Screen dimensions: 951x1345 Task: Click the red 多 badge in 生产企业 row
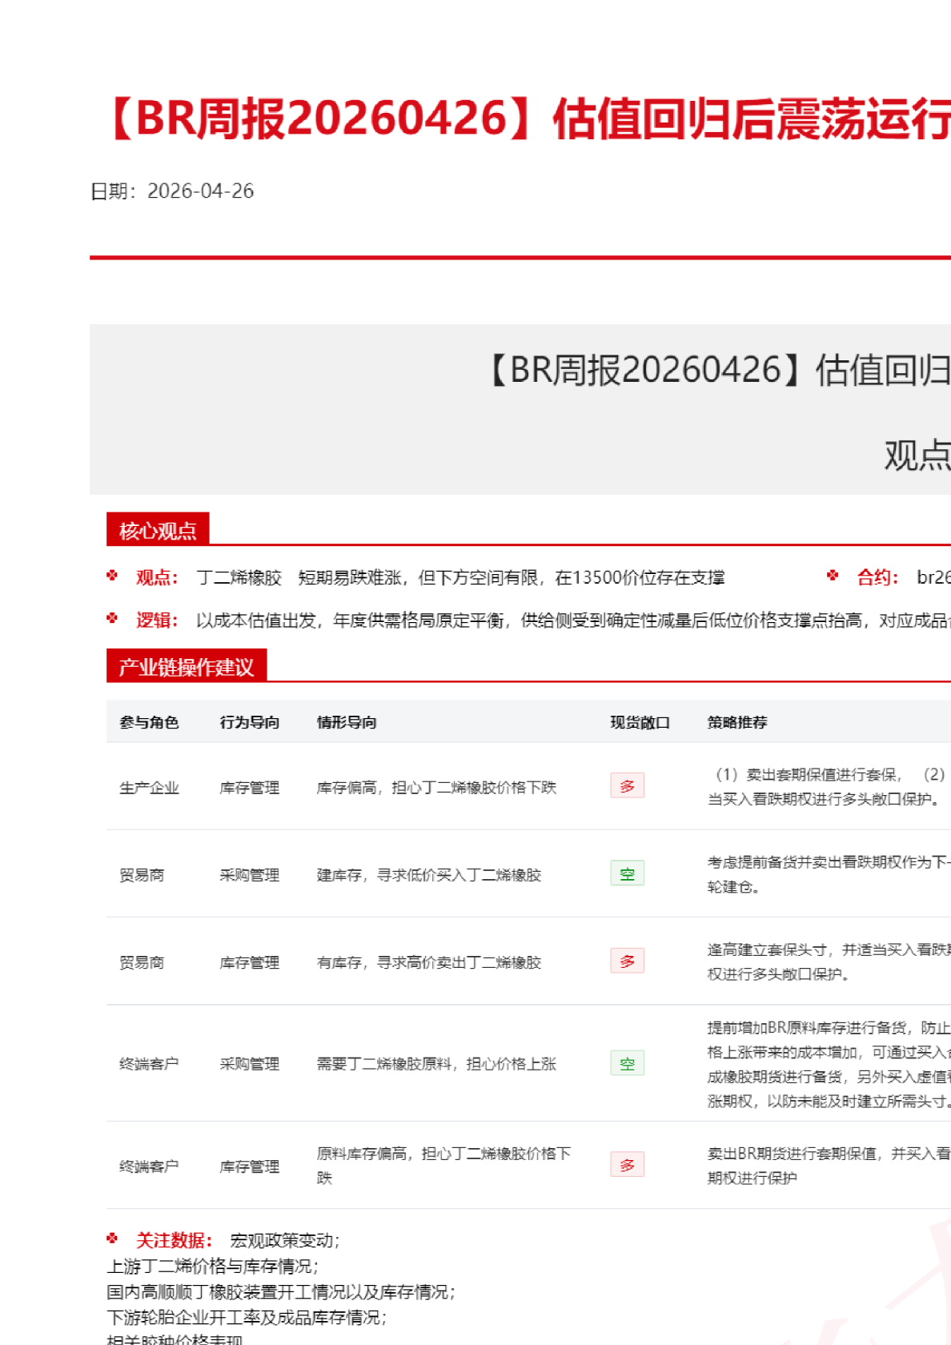tap(627, 786)
